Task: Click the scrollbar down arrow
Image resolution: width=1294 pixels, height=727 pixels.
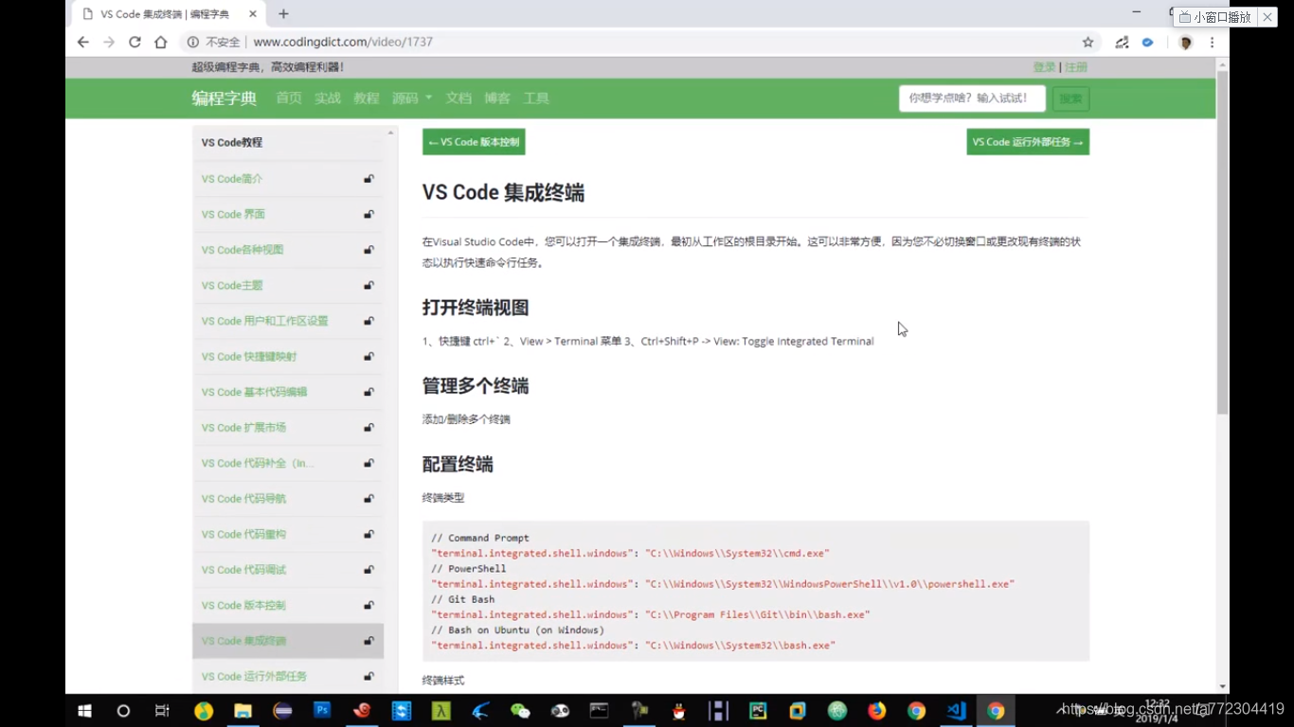Action: click(x=1222, y=686)
